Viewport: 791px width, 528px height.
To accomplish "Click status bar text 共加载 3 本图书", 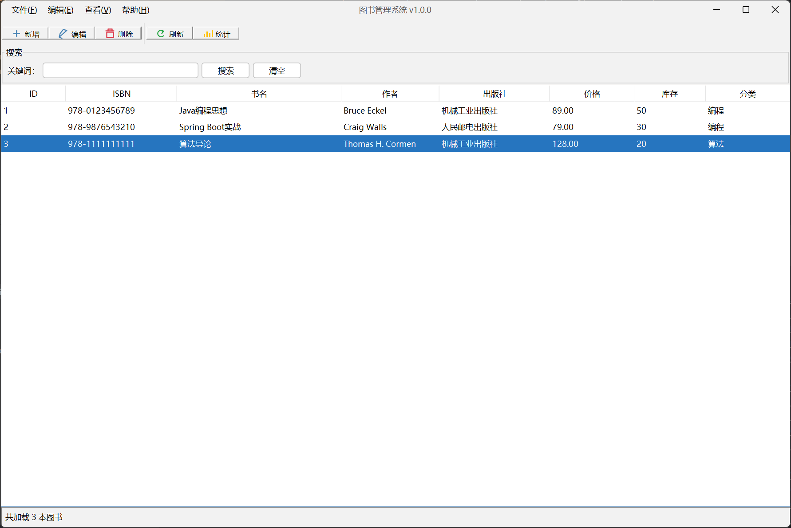I will [34, 517].
